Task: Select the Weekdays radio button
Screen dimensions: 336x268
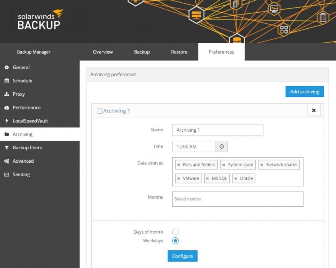Action: (176, 241)
